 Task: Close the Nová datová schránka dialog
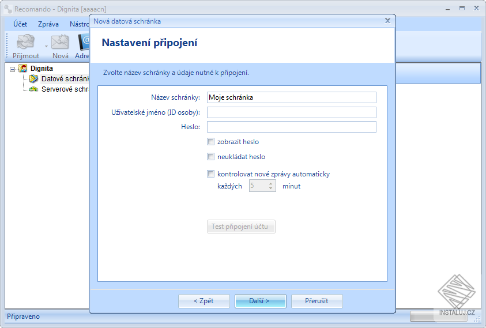point(387,21)
